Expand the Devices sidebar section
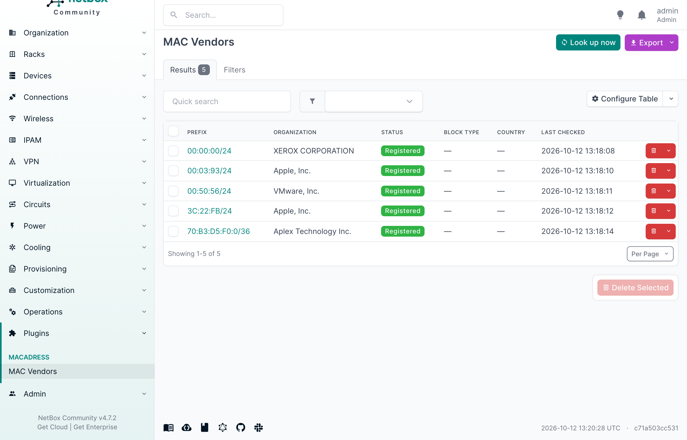This screenshot has height=440, width=687. point(77,76)
